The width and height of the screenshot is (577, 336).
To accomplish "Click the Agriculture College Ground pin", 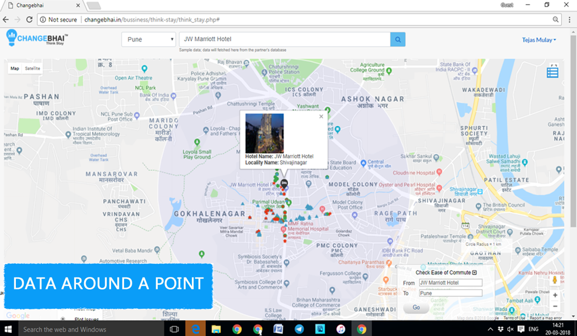I will [x=389, y=71].
